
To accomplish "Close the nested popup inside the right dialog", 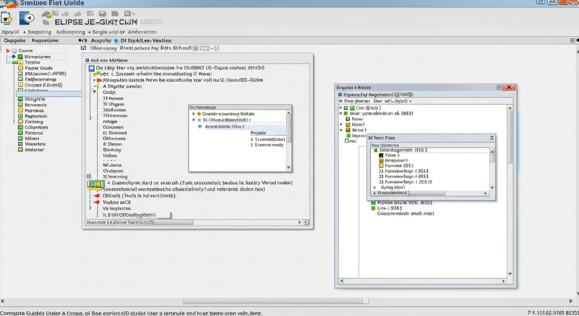I will (492, 137).
